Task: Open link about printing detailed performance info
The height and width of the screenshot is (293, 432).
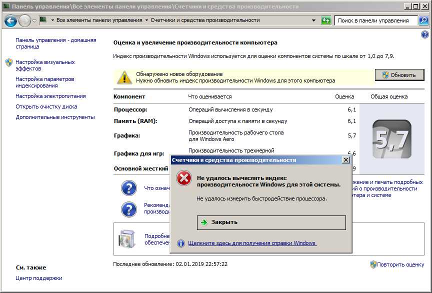Action: pyautogui.click(x=387, y=188)
